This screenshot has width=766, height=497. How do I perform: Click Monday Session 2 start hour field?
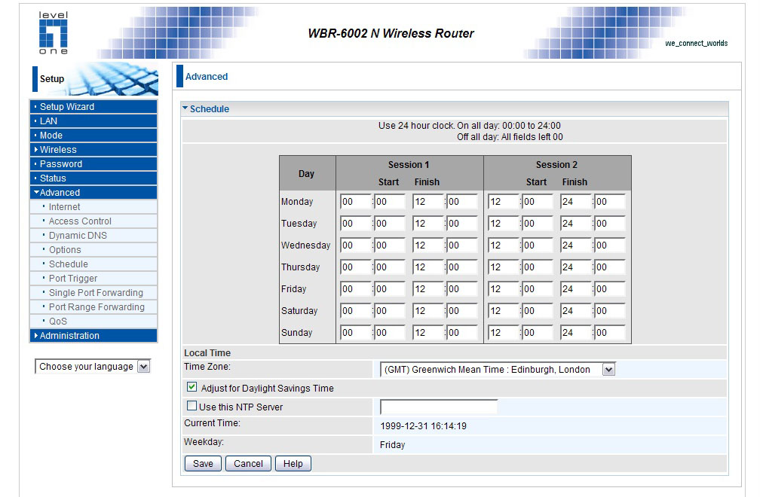tap(504, 201)
